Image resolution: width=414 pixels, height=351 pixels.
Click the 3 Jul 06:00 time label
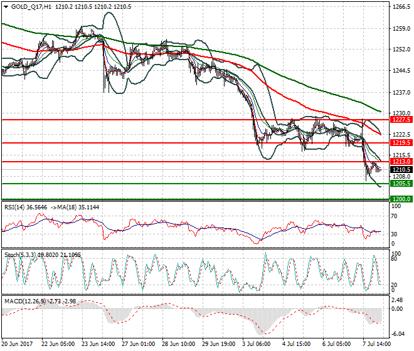coord(256,344)
